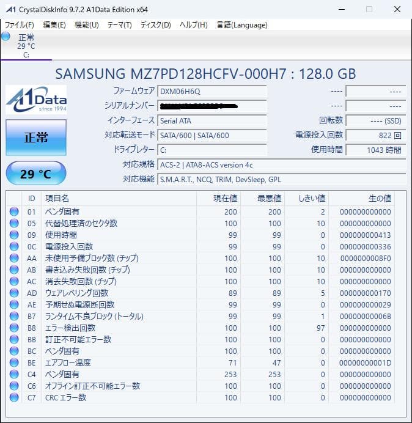Click the status orb for ID 05 row

pyautogui.click(x=14, y=223)
